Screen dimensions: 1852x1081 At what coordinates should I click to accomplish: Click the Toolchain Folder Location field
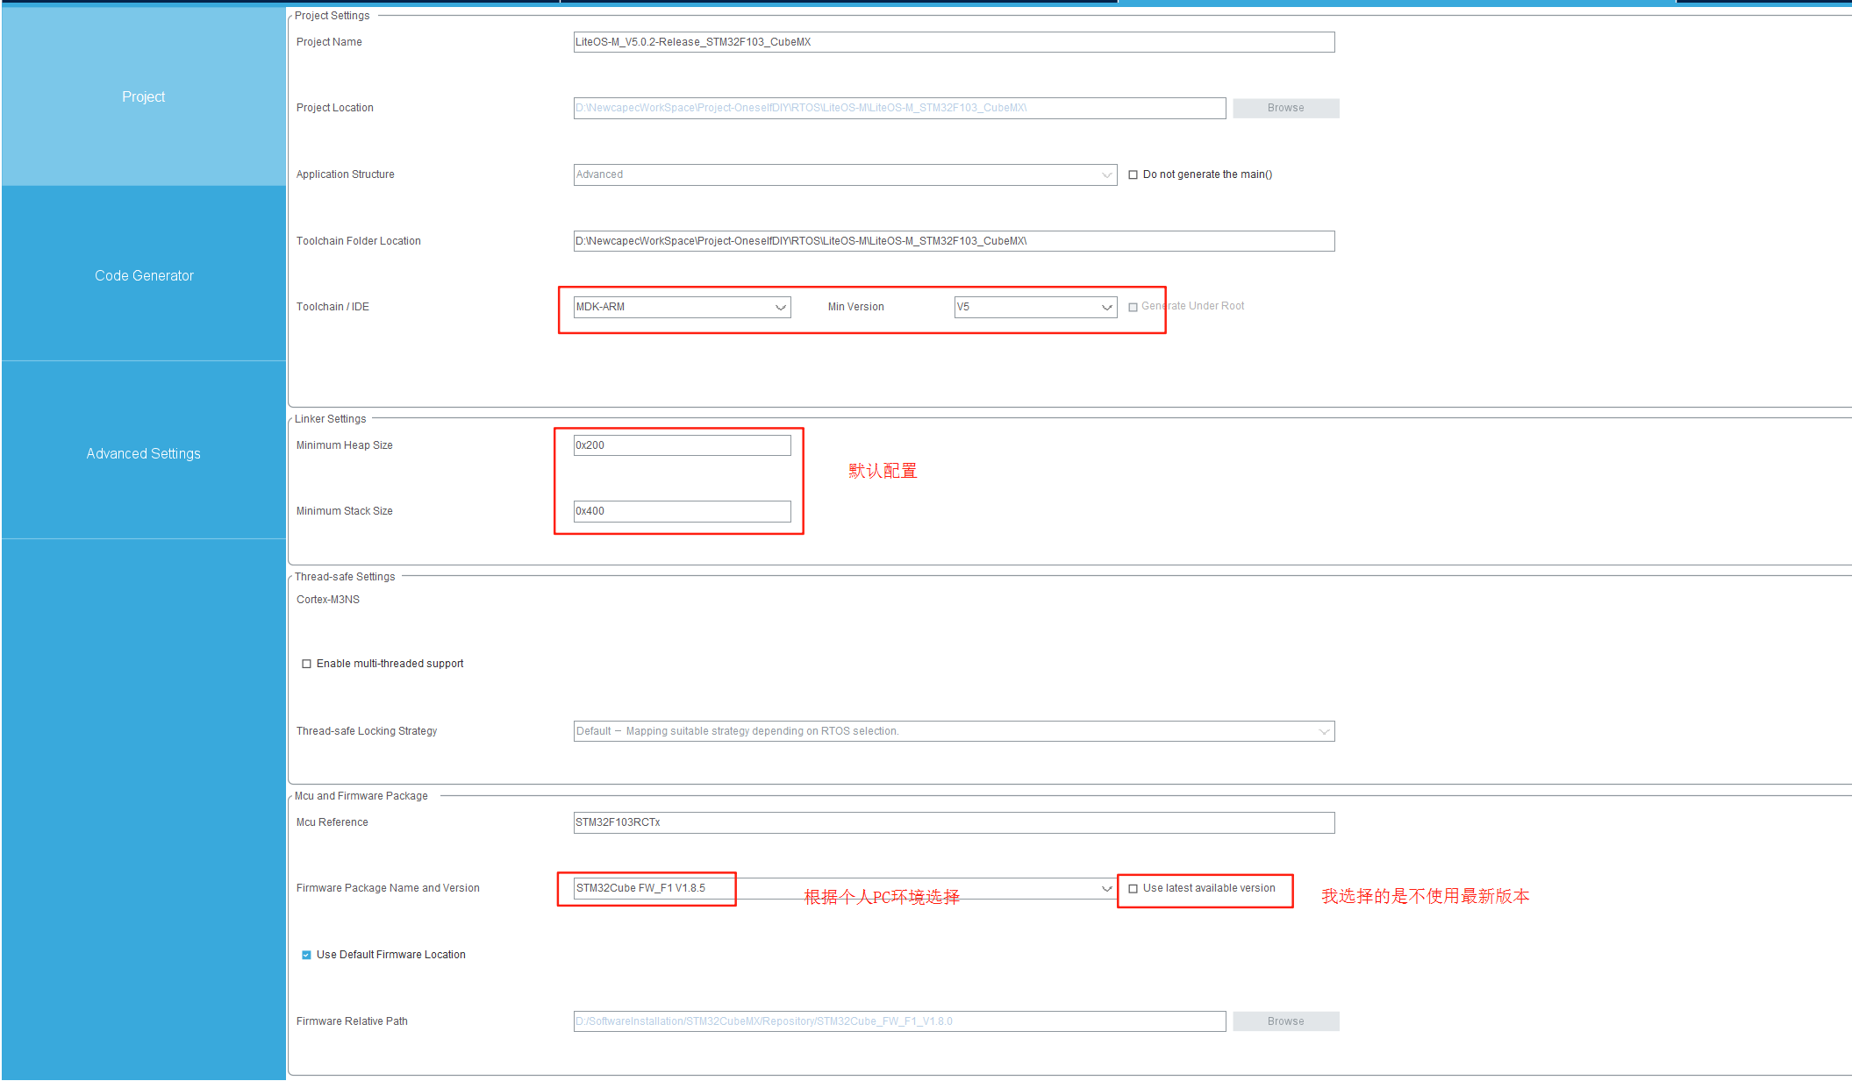(954, 241)
